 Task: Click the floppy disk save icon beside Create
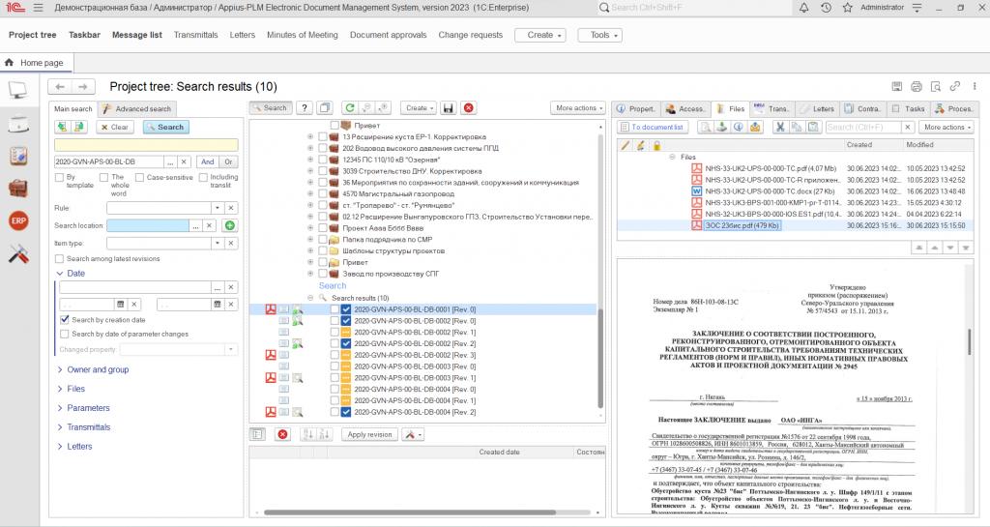(x=448, y=108)
